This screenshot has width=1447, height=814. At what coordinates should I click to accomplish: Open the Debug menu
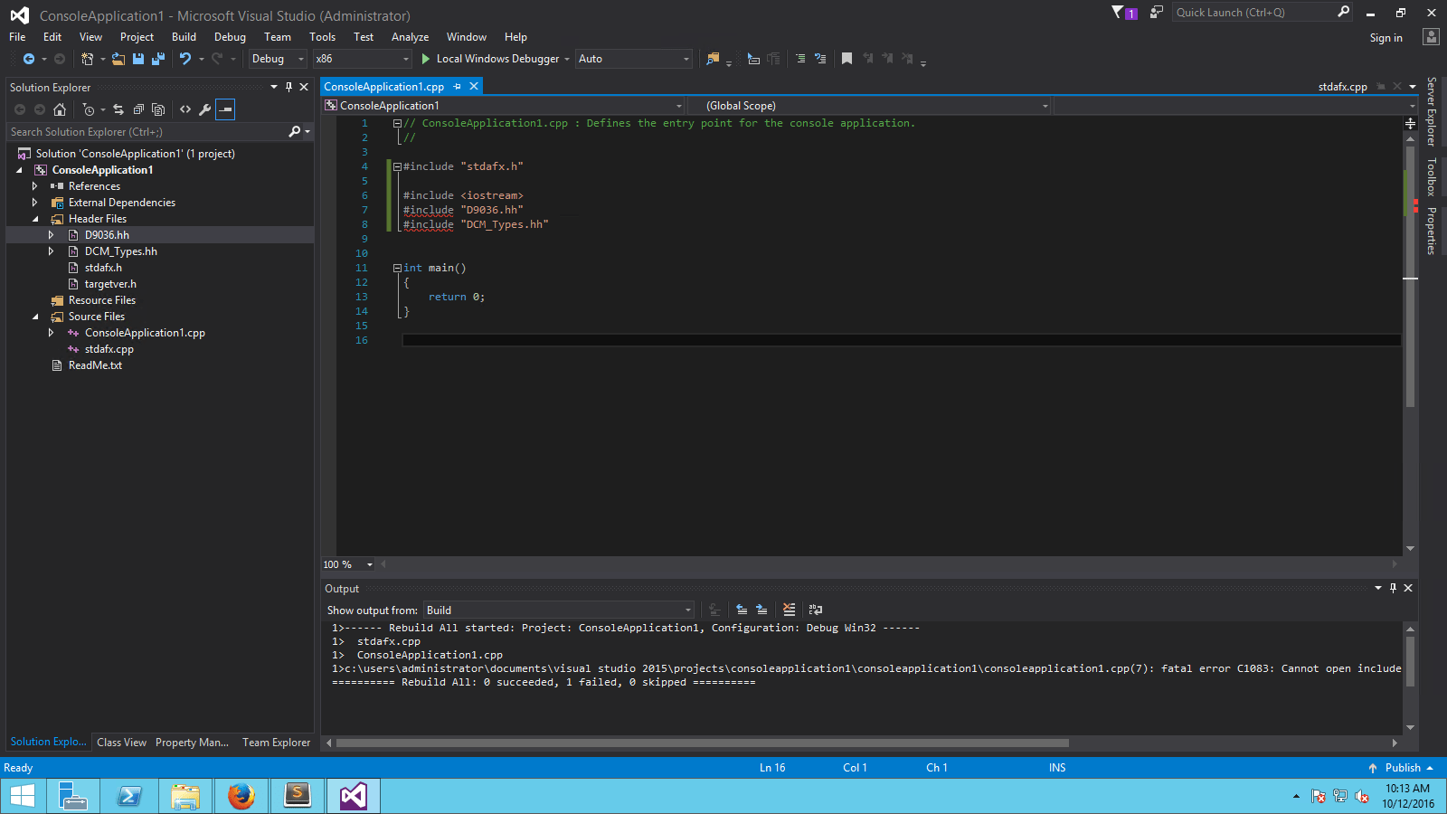click(230, 37)
